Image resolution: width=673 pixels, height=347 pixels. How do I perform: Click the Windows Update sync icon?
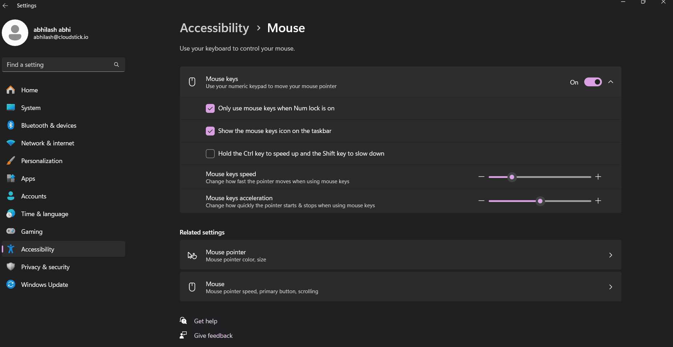[11, 284]
